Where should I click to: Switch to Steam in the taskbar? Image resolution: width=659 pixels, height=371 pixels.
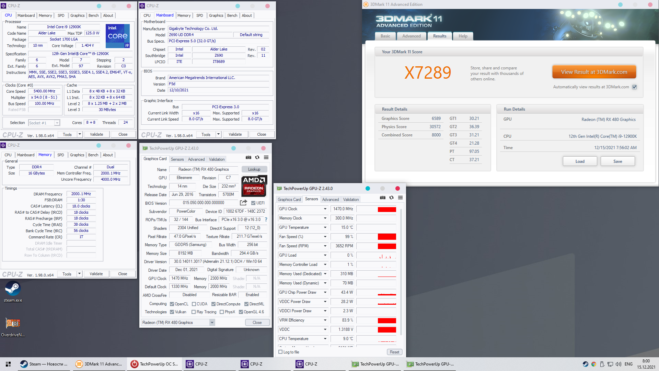44,364
